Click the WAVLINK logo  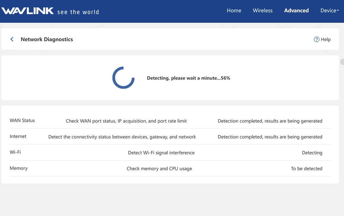[28, 11]
